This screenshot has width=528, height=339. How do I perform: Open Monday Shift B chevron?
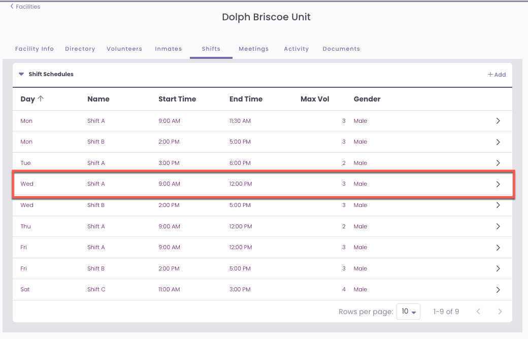click(498, 142)
